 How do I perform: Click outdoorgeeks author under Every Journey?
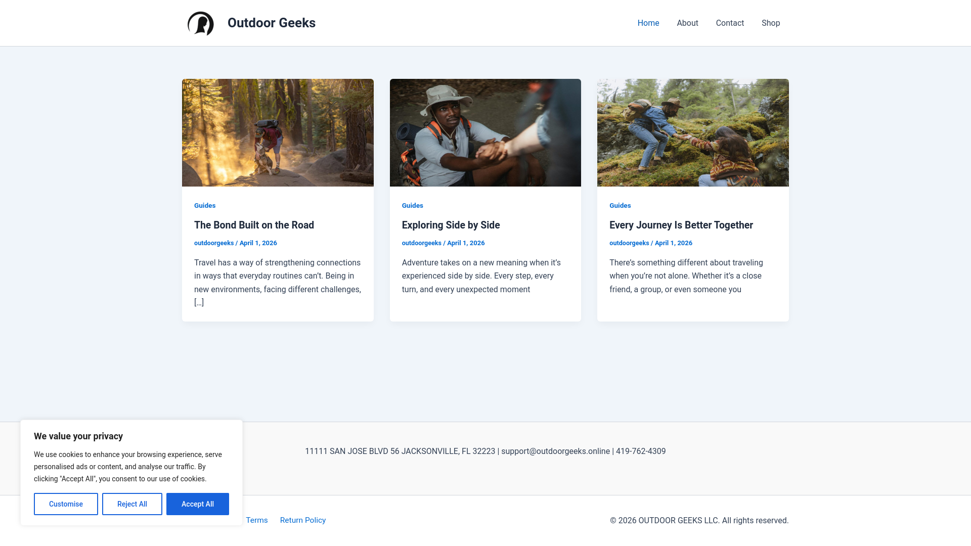[x=629, y=243]
